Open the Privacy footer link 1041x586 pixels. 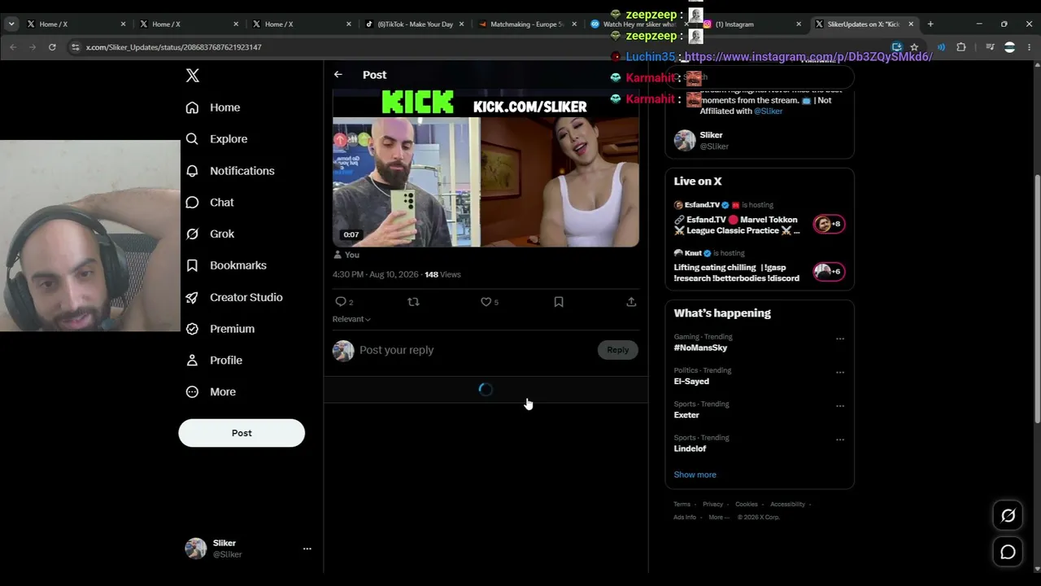pos(712,505)
